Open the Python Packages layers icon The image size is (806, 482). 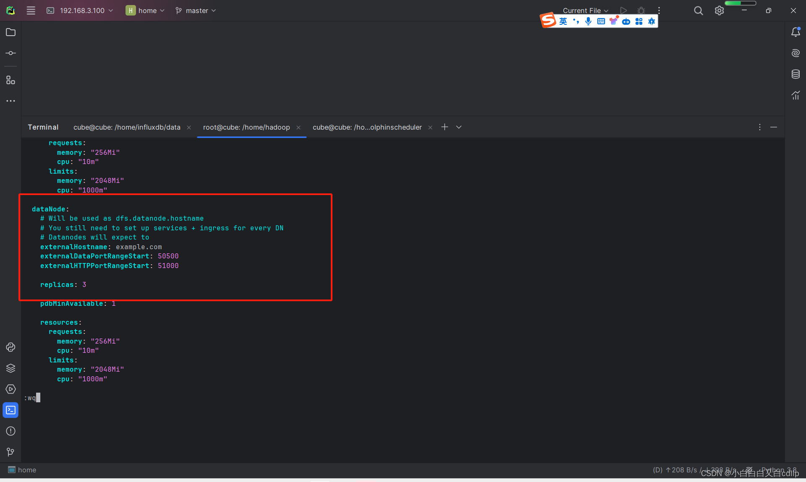click(10, 368)
